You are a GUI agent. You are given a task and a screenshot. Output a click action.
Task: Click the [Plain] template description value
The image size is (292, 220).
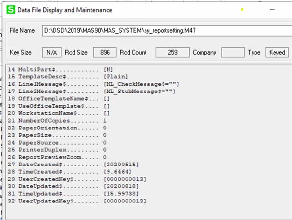(x=116, y=77)
